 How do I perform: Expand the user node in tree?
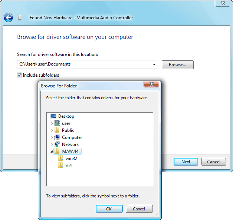[x=52, y=123]
